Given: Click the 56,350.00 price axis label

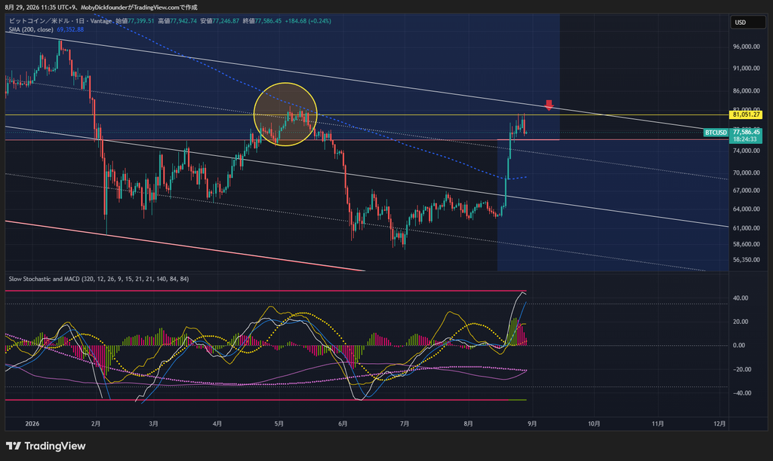Looking at the screenshot, I should 747,260.
